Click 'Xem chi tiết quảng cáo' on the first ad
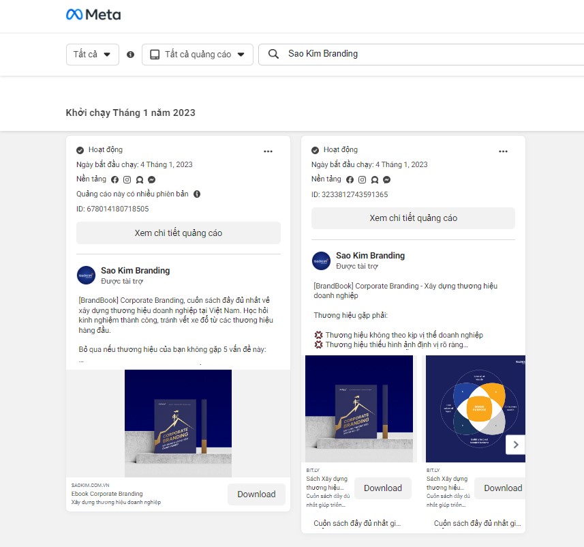This screenshot has width=584, height=547. pos(178,233)
